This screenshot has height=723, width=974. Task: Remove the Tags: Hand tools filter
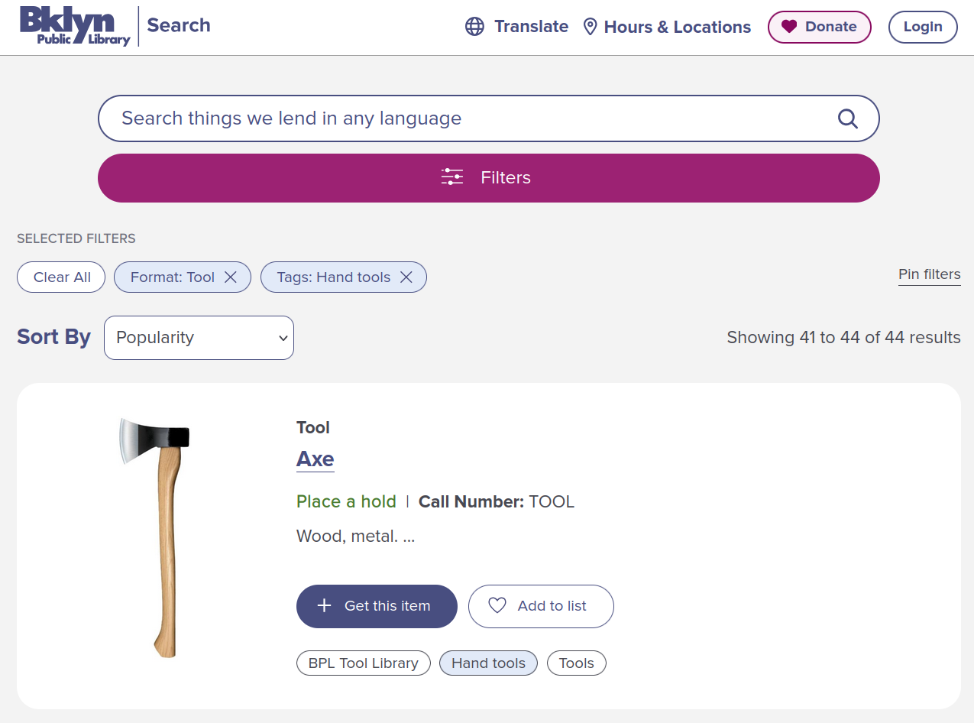pos(406,277)
